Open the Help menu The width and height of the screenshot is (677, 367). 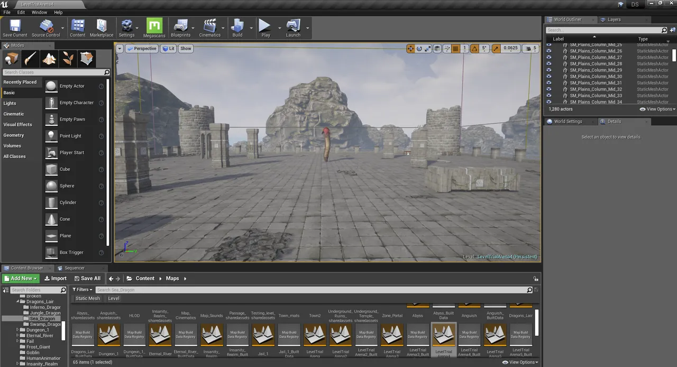pos(58,12)
